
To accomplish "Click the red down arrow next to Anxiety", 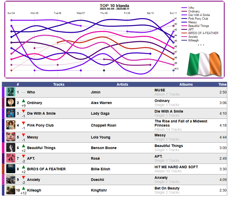I will coord(23,178).
